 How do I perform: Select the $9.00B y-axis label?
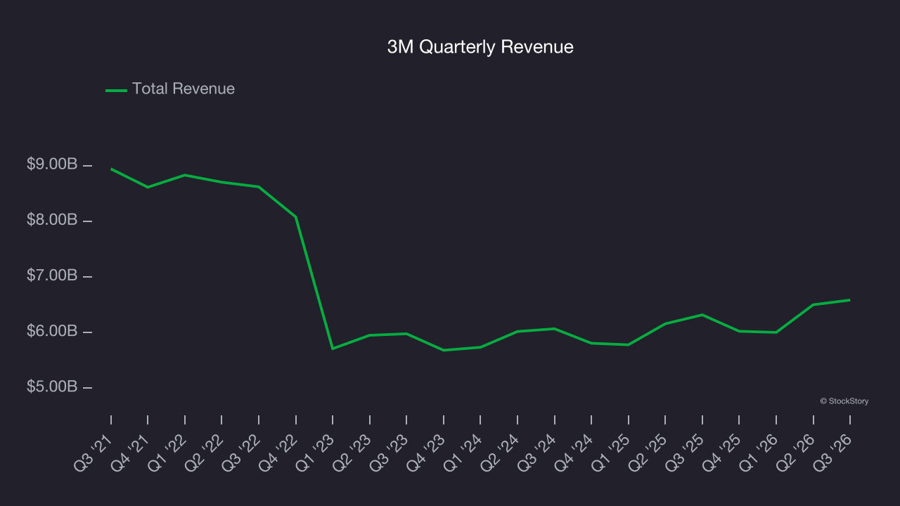click(52, 164)
